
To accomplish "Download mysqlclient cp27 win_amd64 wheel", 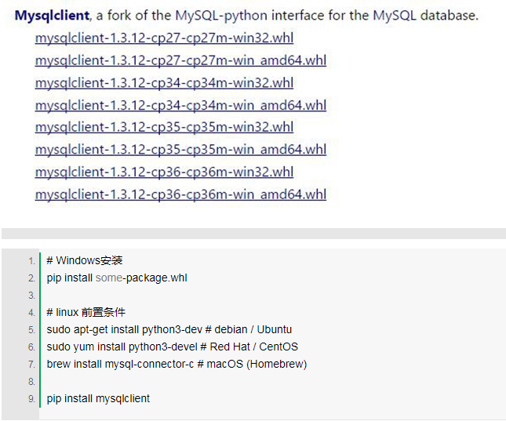I will pyautogui.click(x=180, y=60).
